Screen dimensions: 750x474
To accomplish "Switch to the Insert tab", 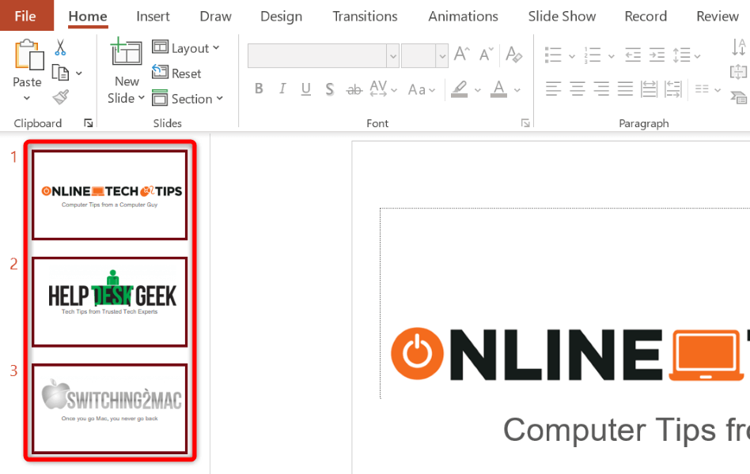I will (153, 17).
